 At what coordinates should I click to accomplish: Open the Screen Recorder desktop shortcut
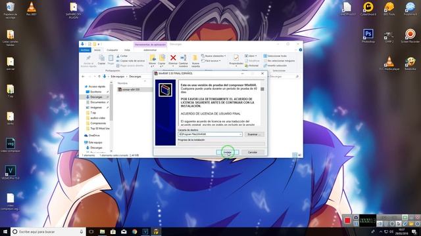click(410, 36)
